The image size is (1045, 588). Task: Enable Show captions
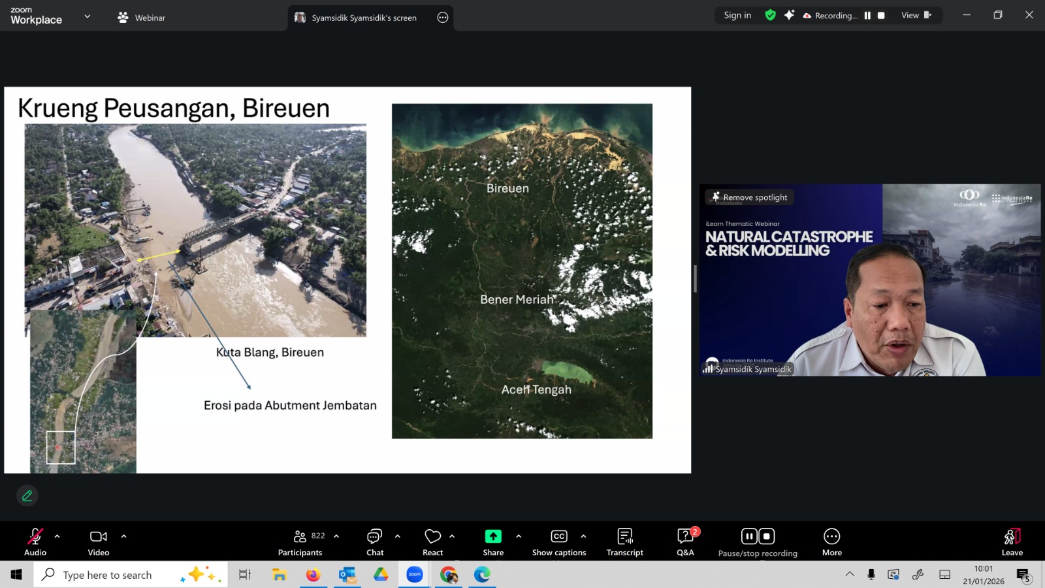click(558, 536)
